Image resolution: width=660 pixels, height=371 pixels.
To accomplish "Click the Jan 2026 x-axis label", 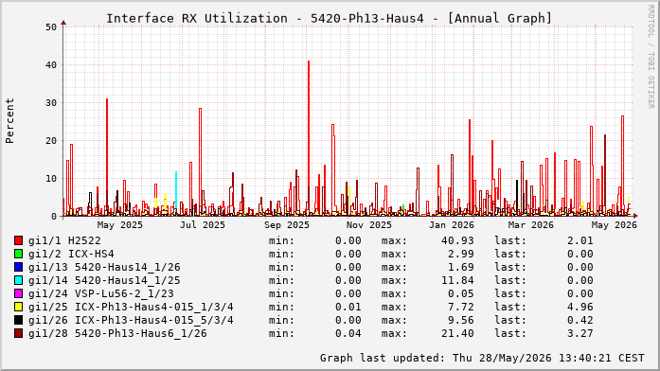I will [452, 225].
